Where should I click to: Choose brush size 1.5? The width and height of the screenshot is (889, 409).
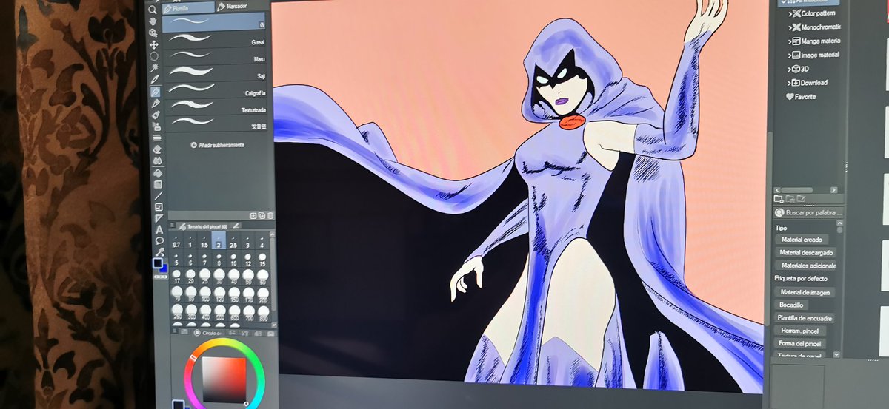point(204,241)
